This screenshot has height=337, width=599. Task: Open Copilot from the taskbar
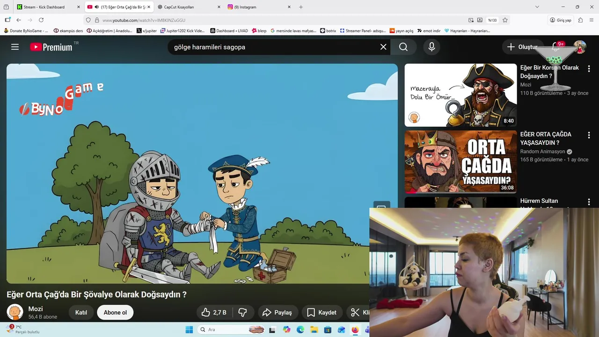click(x=287, y=330)
